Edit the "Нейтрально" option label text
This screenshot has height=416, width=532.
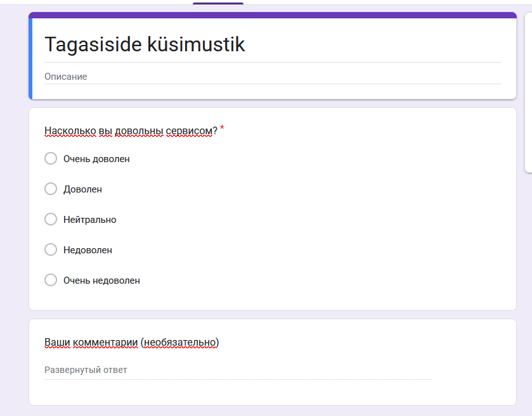(x=89, y=220)
